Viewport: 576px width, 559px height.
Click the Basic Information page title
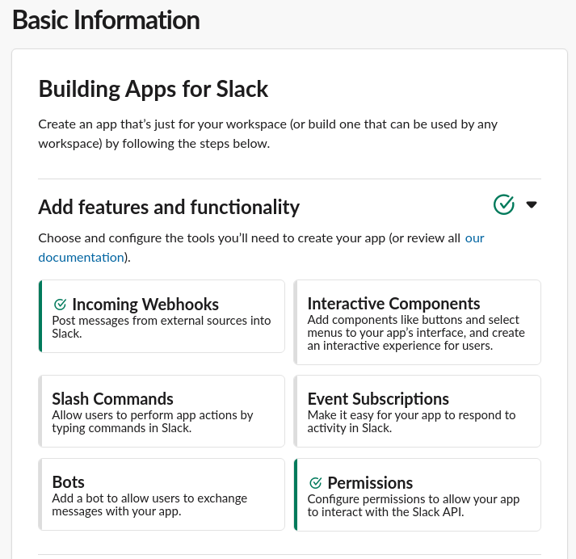pos(106,20)
